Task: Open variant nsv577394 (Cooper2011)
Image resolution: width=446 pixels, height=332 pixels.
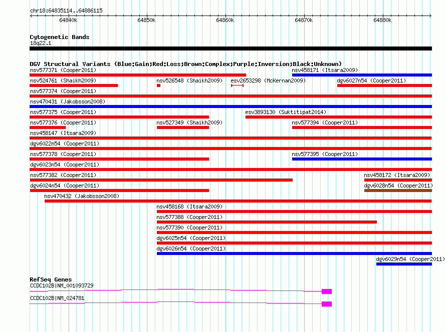Action: pyautogui.click(x=325, y=122)
